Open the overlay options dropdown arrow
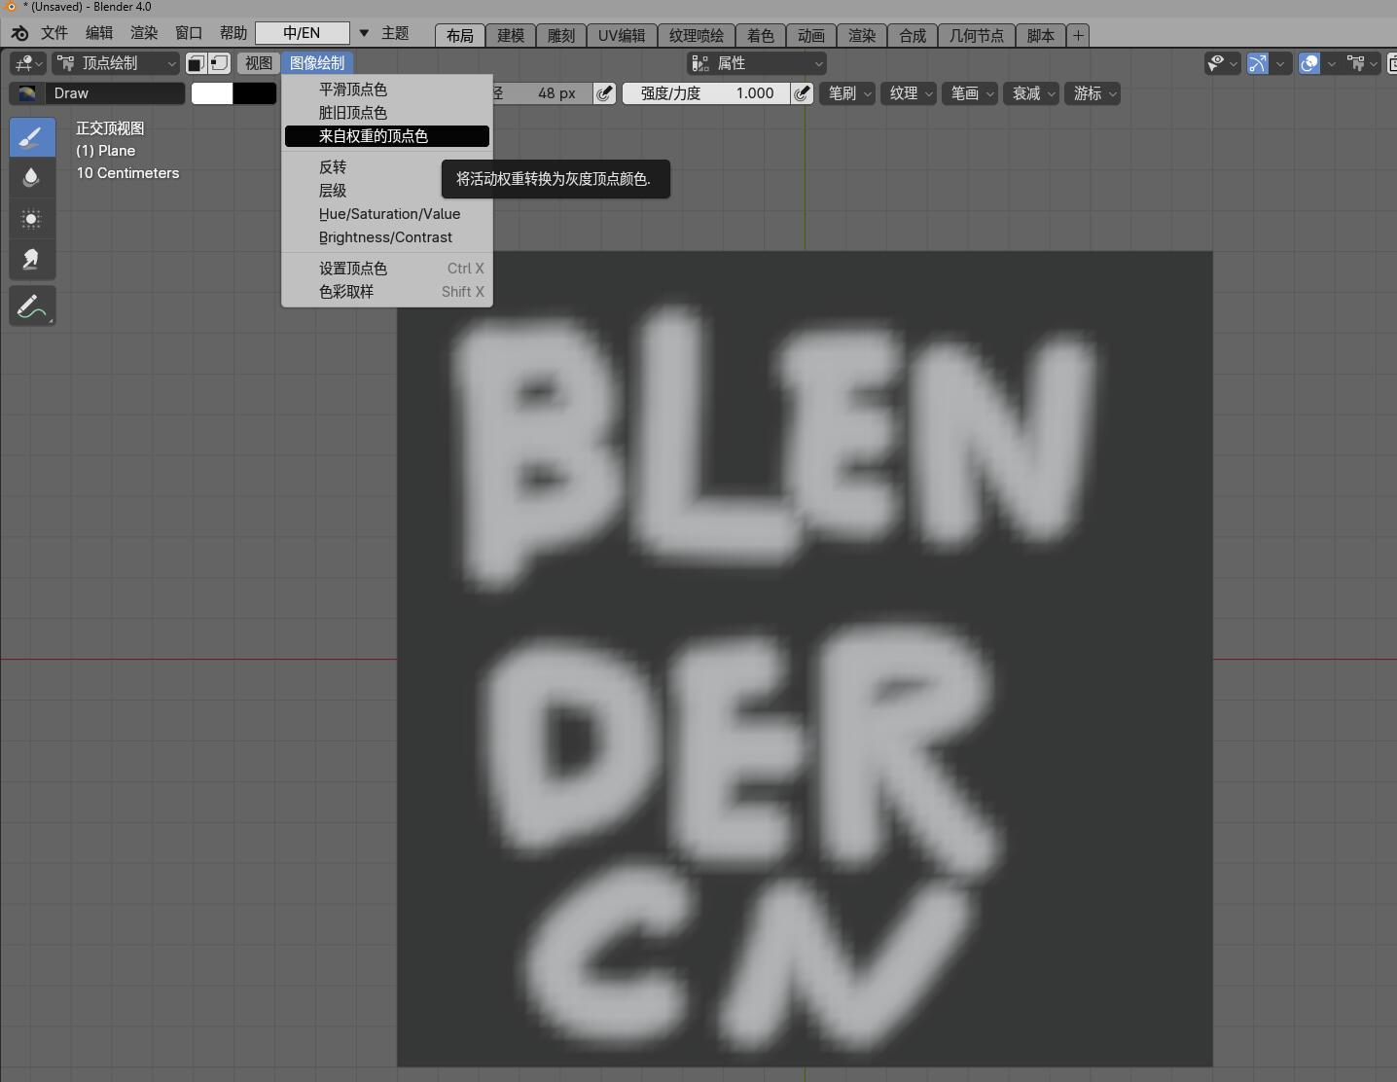1397x1082 pixels. coord(1332,63)
